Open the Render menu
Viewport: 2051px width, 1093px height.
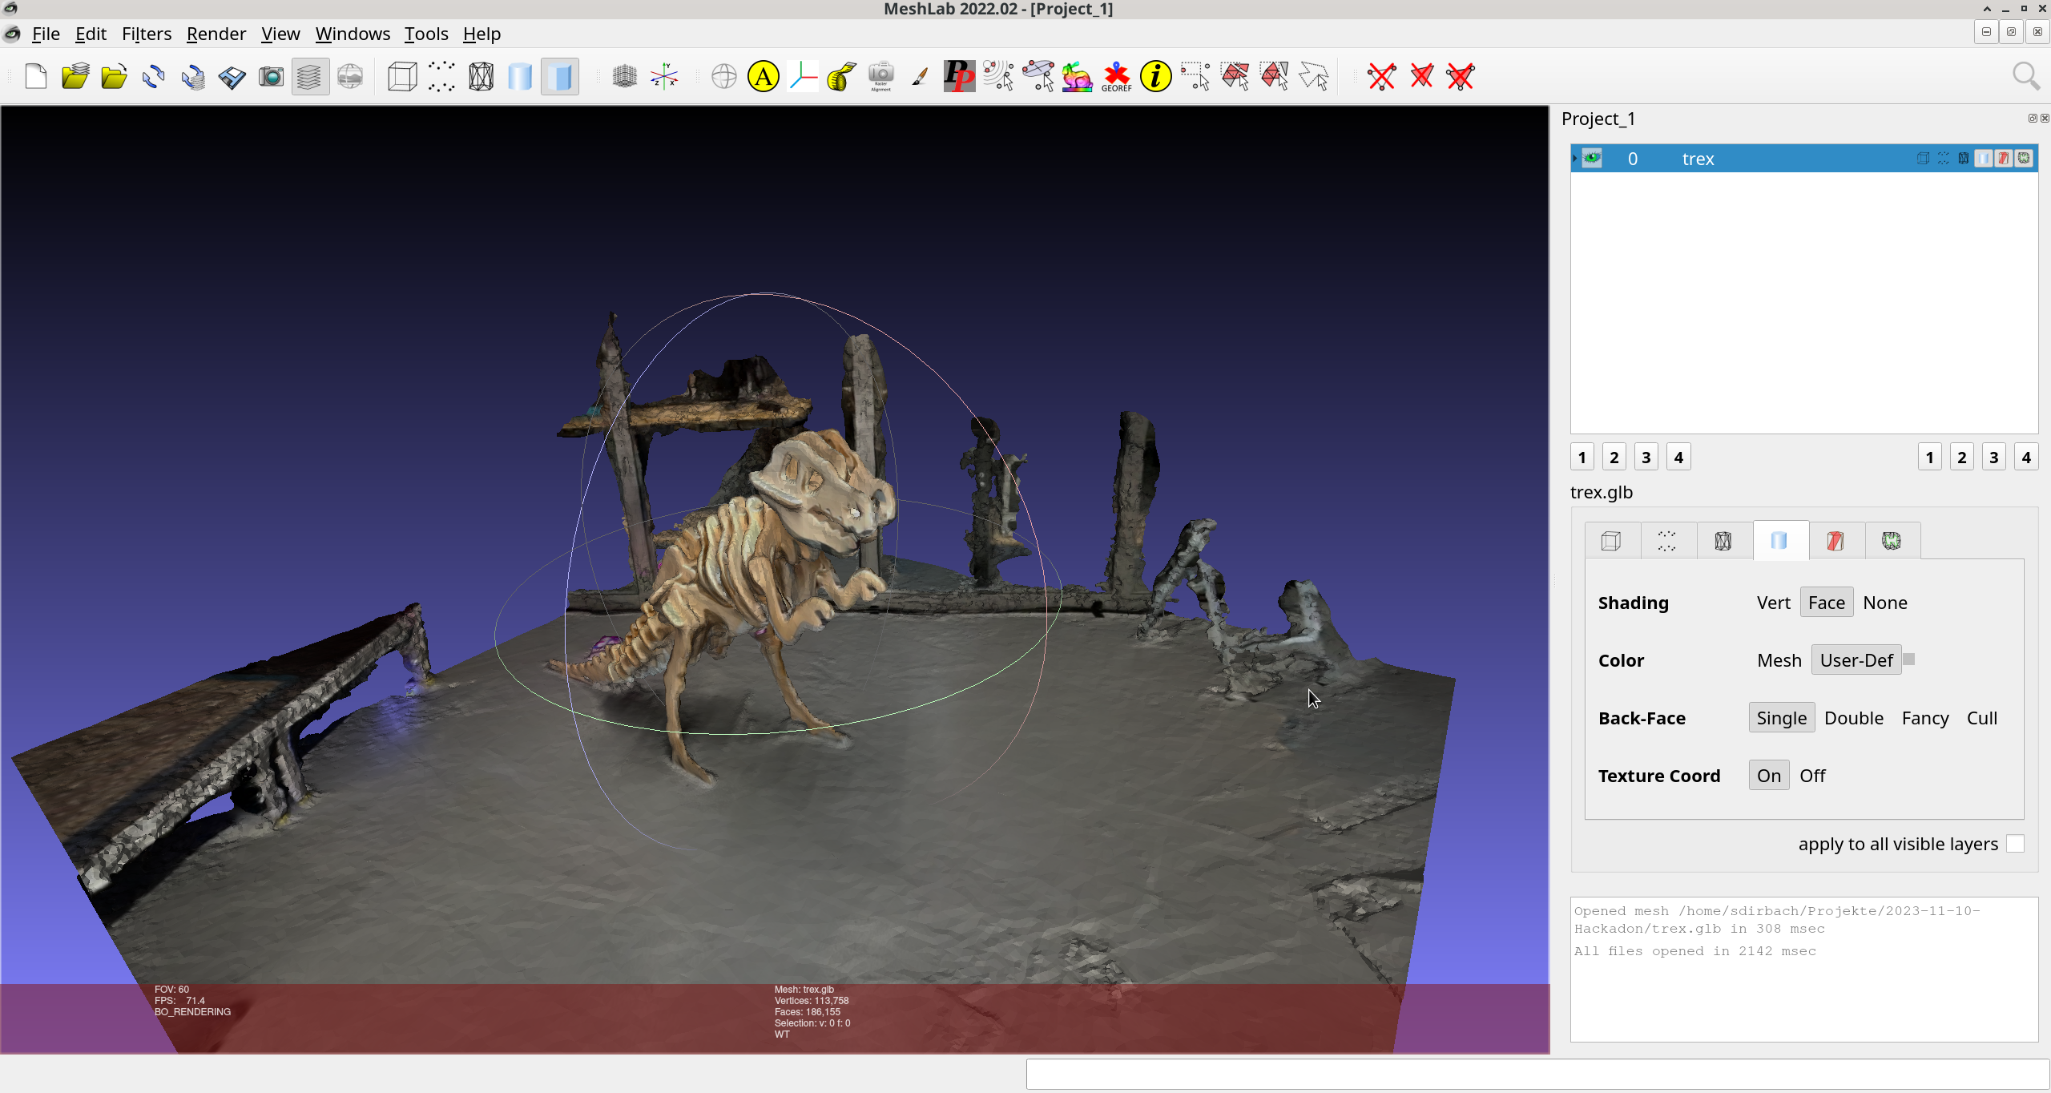[x=216, y=34]
